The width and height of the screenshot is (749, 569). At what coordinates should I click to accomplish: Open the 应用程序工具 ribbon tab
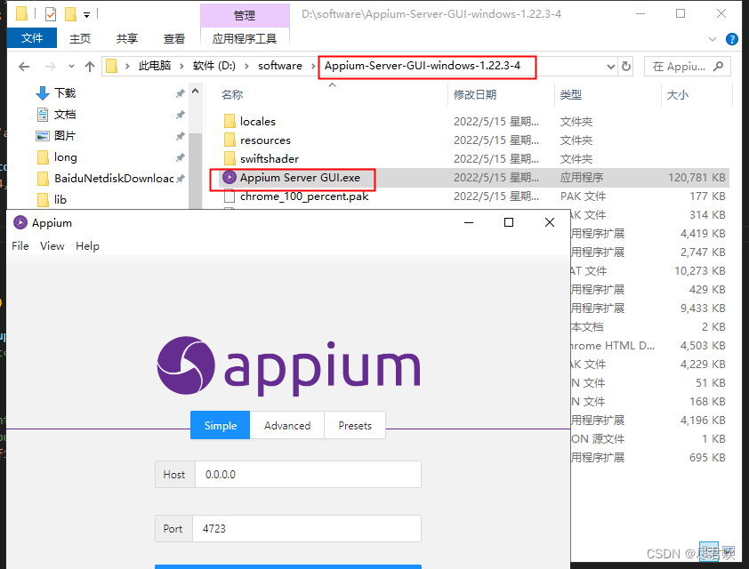tap(245, 38)
